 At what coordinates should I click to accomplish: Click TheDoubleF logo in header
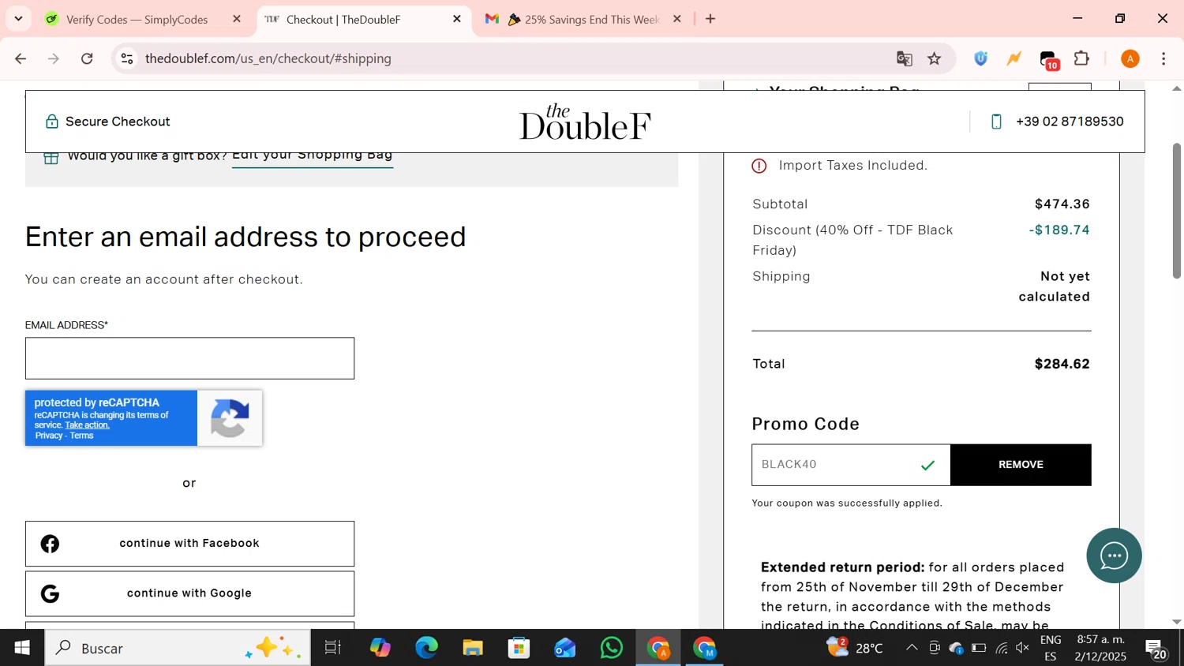click(x=585, y=122)
